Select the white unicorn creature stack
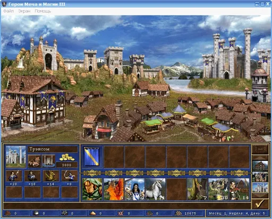 (x=155, y=189)
